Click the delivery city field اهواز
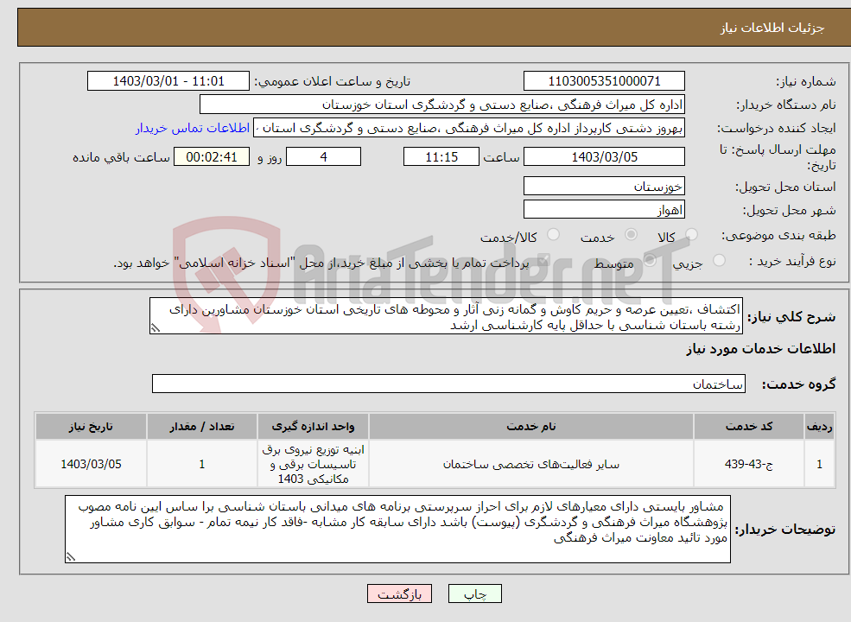Screen dimensions: 851x622 click(604, 210)
